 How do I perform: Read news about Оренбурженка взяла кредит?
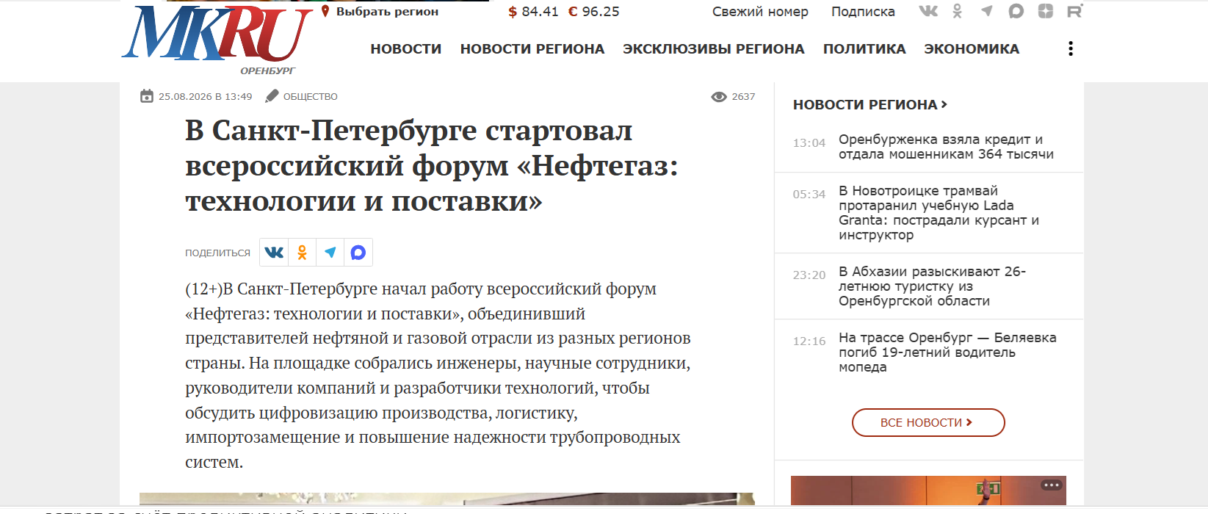coord(946,147)
